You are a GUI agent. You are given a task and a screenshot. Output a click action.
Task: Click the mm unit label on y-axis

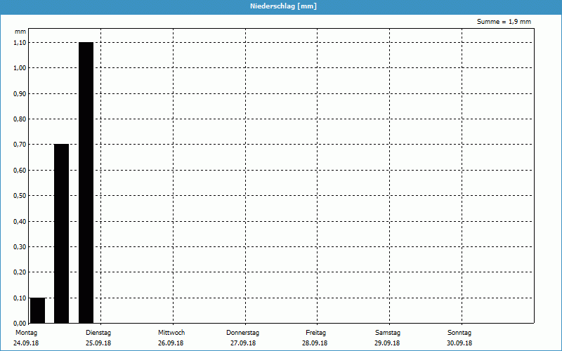click(20, 32)
